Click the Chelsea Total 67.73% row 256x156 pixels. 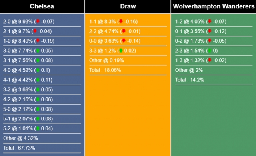[x=42, y=148]
